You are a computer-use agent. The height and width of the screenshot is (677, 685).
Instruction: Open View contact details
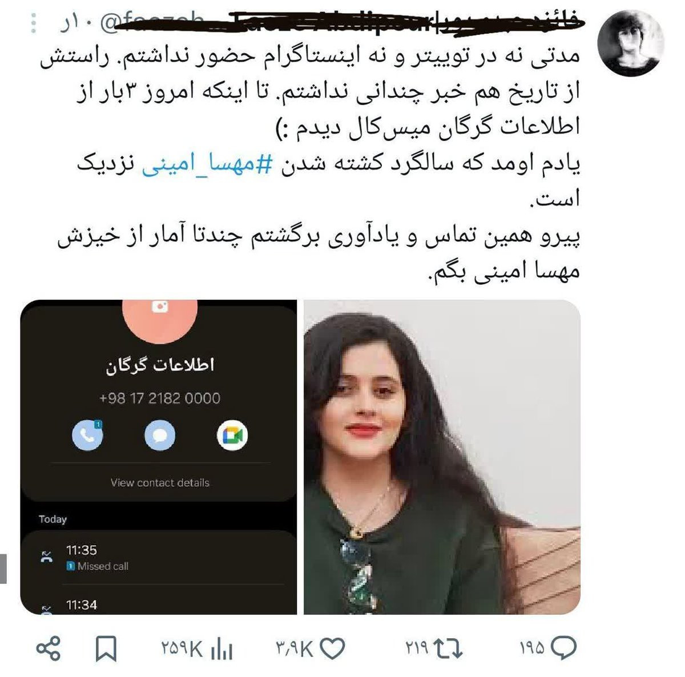pyautogui.click(x=160, y=483)
